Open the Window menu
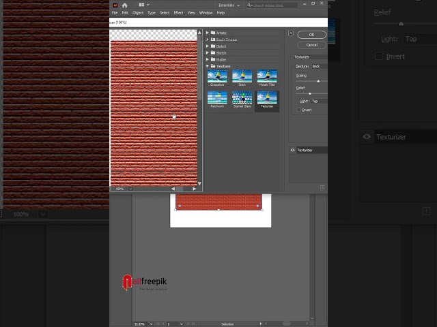Viewport: 437px width, 327px height. click(x=206, y=13)
